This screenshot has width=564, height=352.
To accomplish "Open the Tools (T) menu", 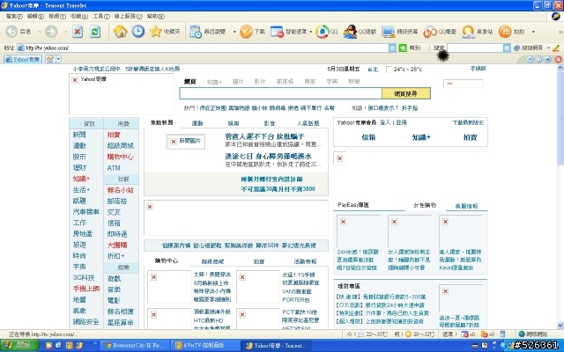I will (x=101, y=16).
